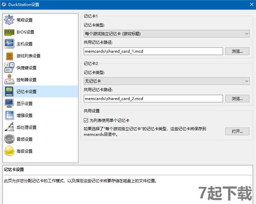Screen dimensions: 256x204
Task: Expand 记忆卡2 类型 dropdown showing 无记忆卡
Action: coord(166,81)
